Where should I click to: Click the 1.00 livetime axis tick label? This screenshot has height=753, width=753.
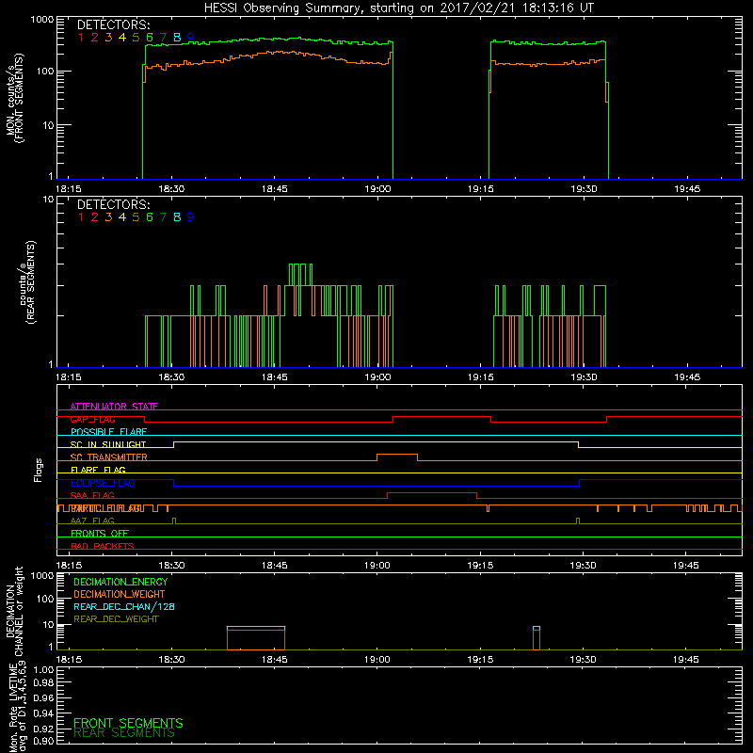(x=43, y=670)
